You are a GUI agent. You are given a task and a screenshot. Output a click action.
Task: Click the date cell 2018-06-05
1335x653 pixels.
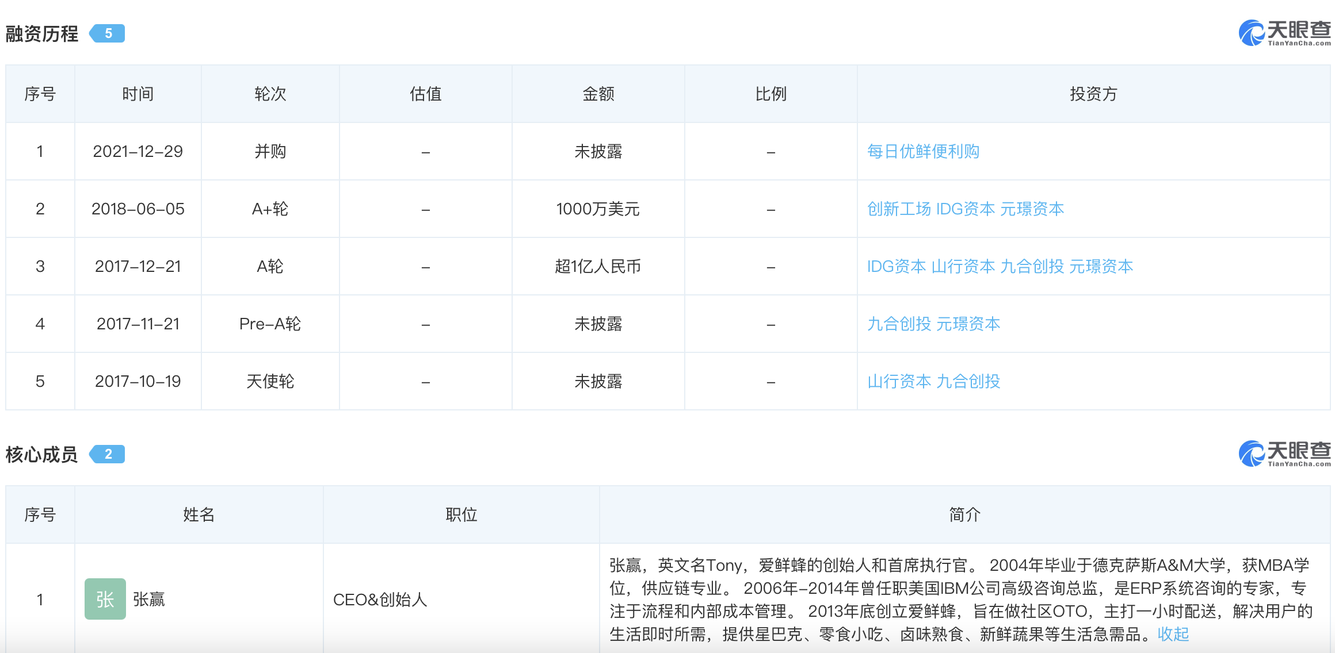point(138,209)
